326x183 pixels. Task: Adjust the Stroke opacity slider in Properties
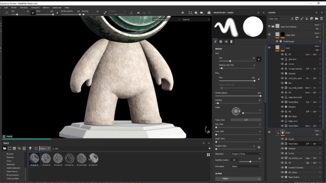pos(238,96)
